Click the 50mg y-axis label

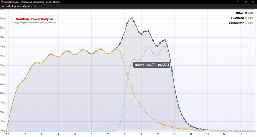(x=3, y=37)
